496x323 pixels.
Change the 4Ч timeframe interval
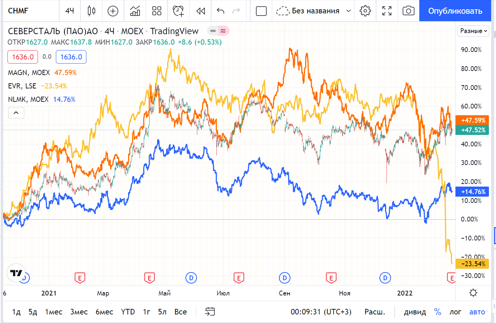(x=70, y=11)
